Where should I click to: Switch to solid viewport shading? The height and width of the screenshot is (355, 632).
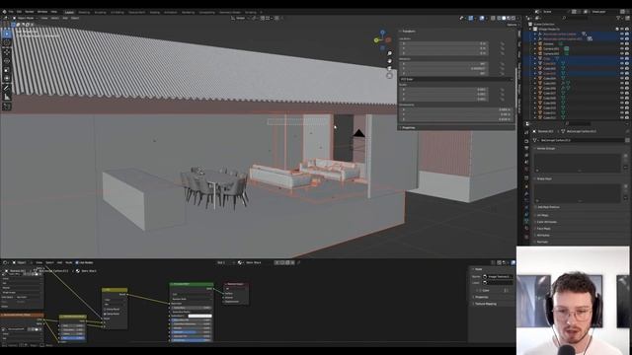pos(504,18)
